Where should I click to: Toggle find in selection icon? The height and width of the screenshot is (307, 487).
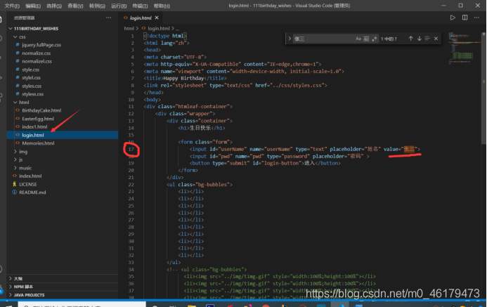[x=427, y=39]
